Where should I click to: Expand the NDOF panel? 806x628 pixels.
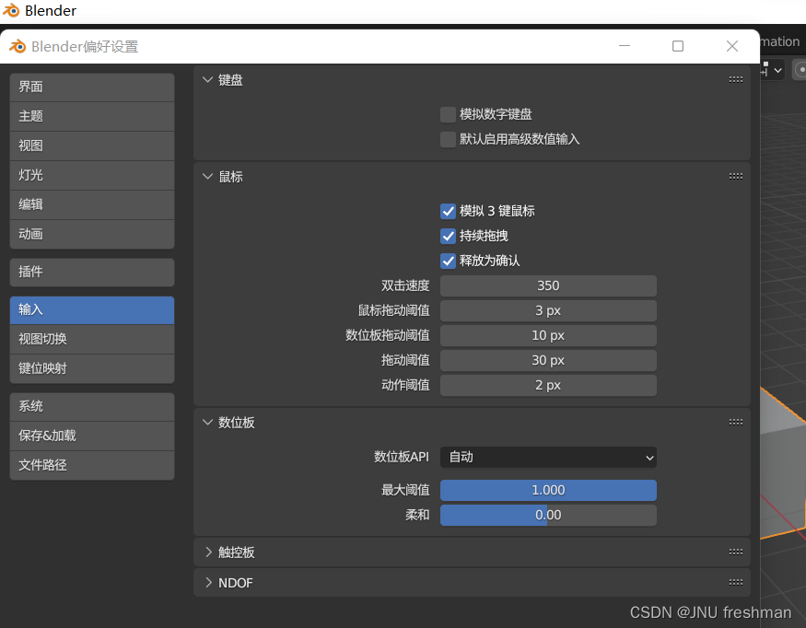click(207, 582)
